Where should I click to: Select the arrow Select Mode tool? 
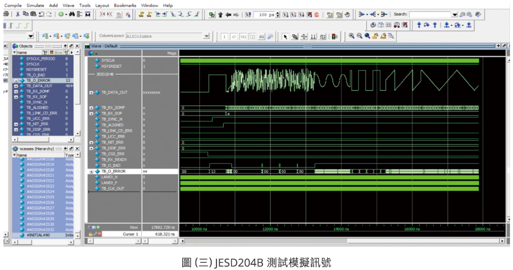[285, 37]
